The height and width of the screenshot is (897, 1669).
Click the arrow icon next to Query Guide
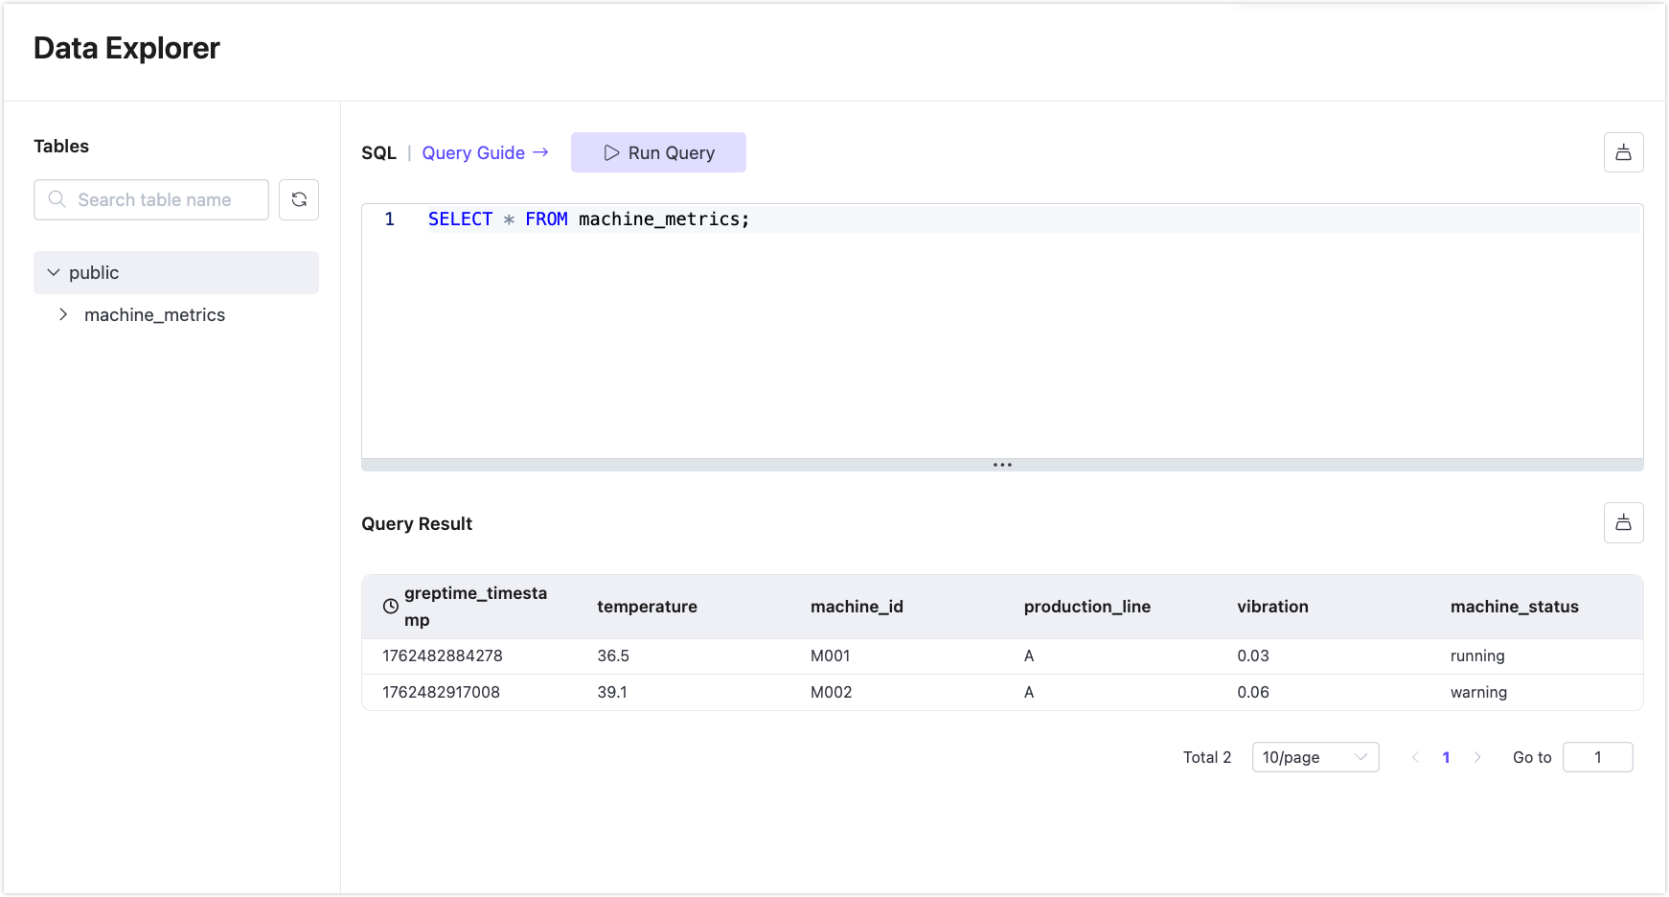541,152
